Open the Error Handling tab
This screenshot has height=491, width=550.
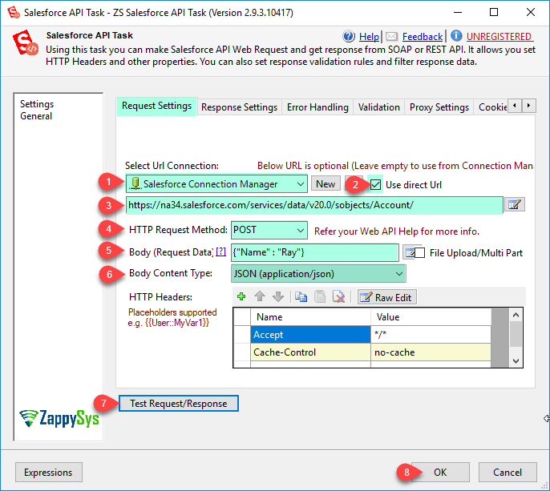(317, 107)
